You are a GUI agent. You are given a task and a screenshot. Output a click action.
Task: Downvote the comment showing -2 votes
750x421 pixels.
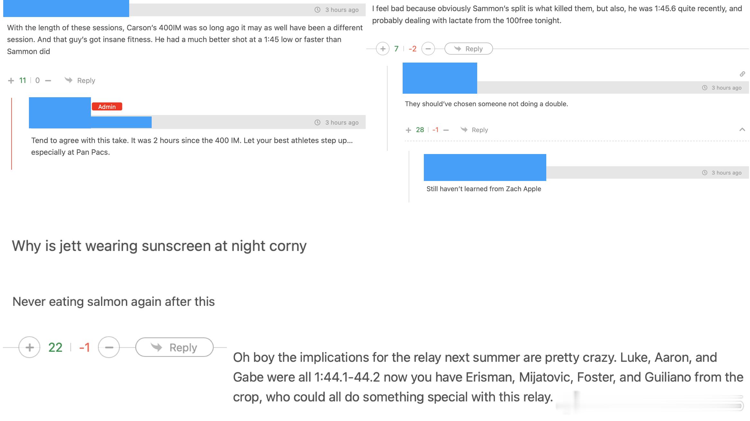coord(428,49)
